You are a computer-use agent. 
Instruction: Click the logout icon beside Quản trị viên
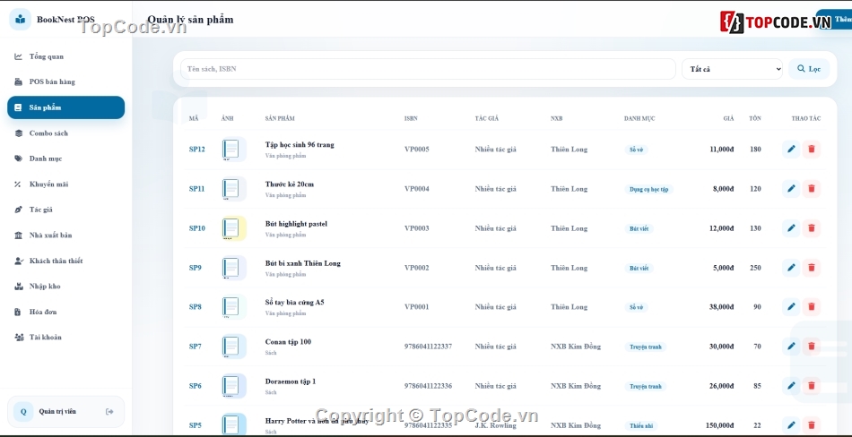click(x=109, y=412)
